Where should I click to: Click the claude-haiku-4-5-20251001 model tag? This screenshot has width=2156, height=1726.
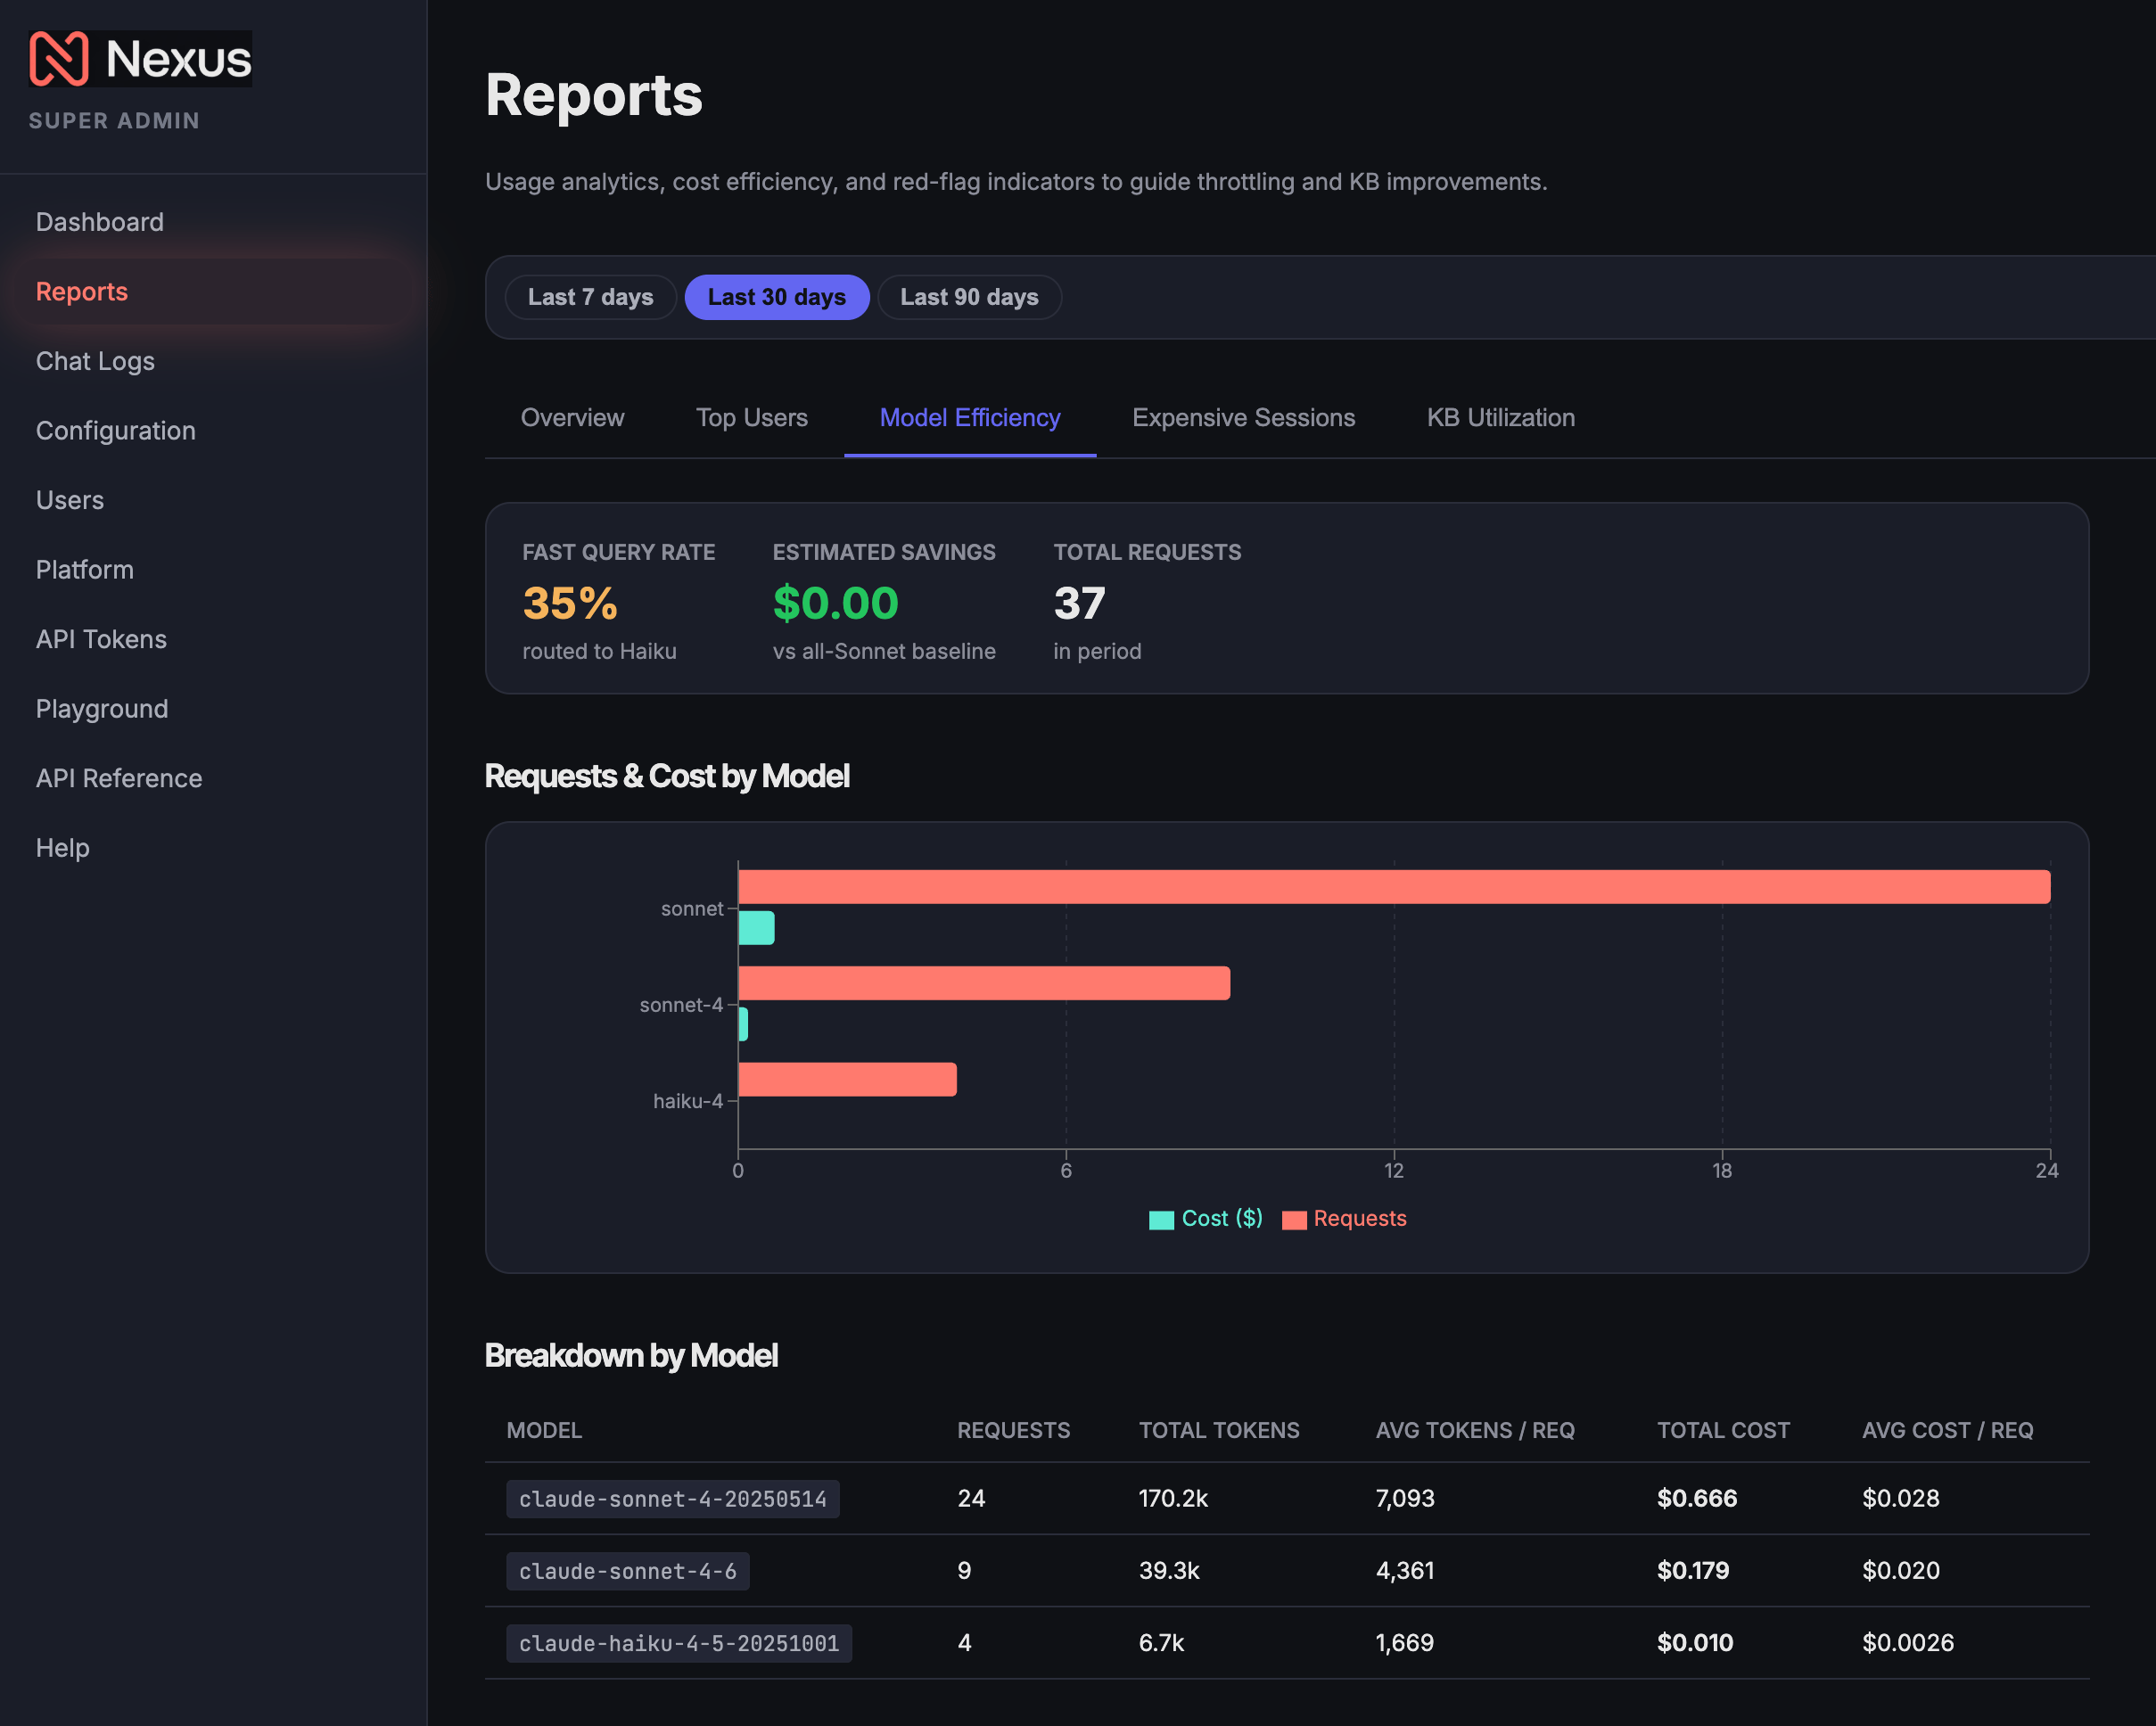tap(679, 1643)
